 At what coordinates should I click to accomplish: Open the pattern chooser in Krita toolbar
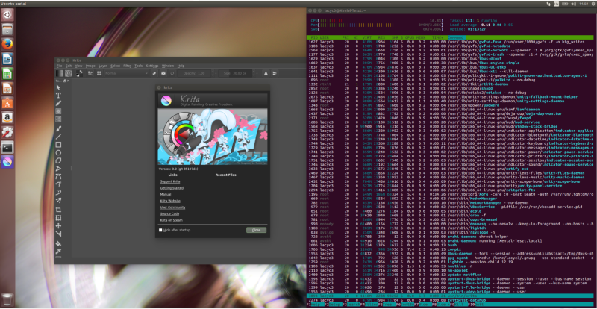(x=68, y=73)
